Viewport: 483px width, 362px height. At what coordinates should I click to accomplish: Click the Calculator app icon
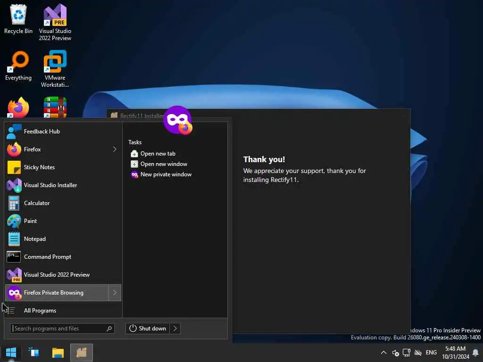[x=14, y=203]
